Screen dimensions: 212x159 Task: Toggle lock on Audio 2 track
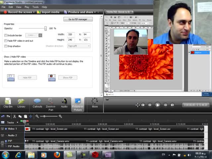pos(2,135)
